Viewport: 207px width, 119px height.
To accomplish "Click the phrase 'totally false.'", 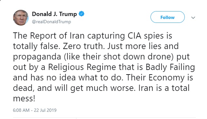I will tap(36, 46).
